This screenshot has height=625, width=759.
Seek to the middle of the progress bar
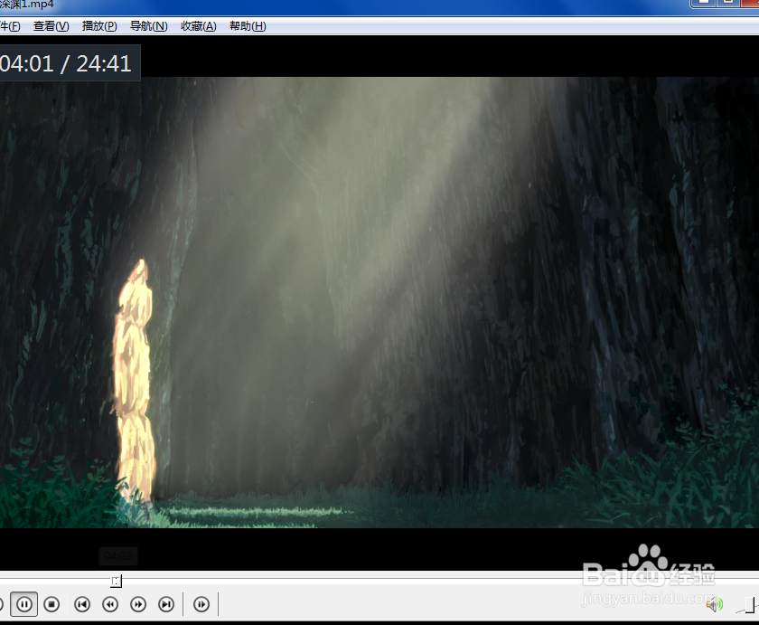point(379,579)
